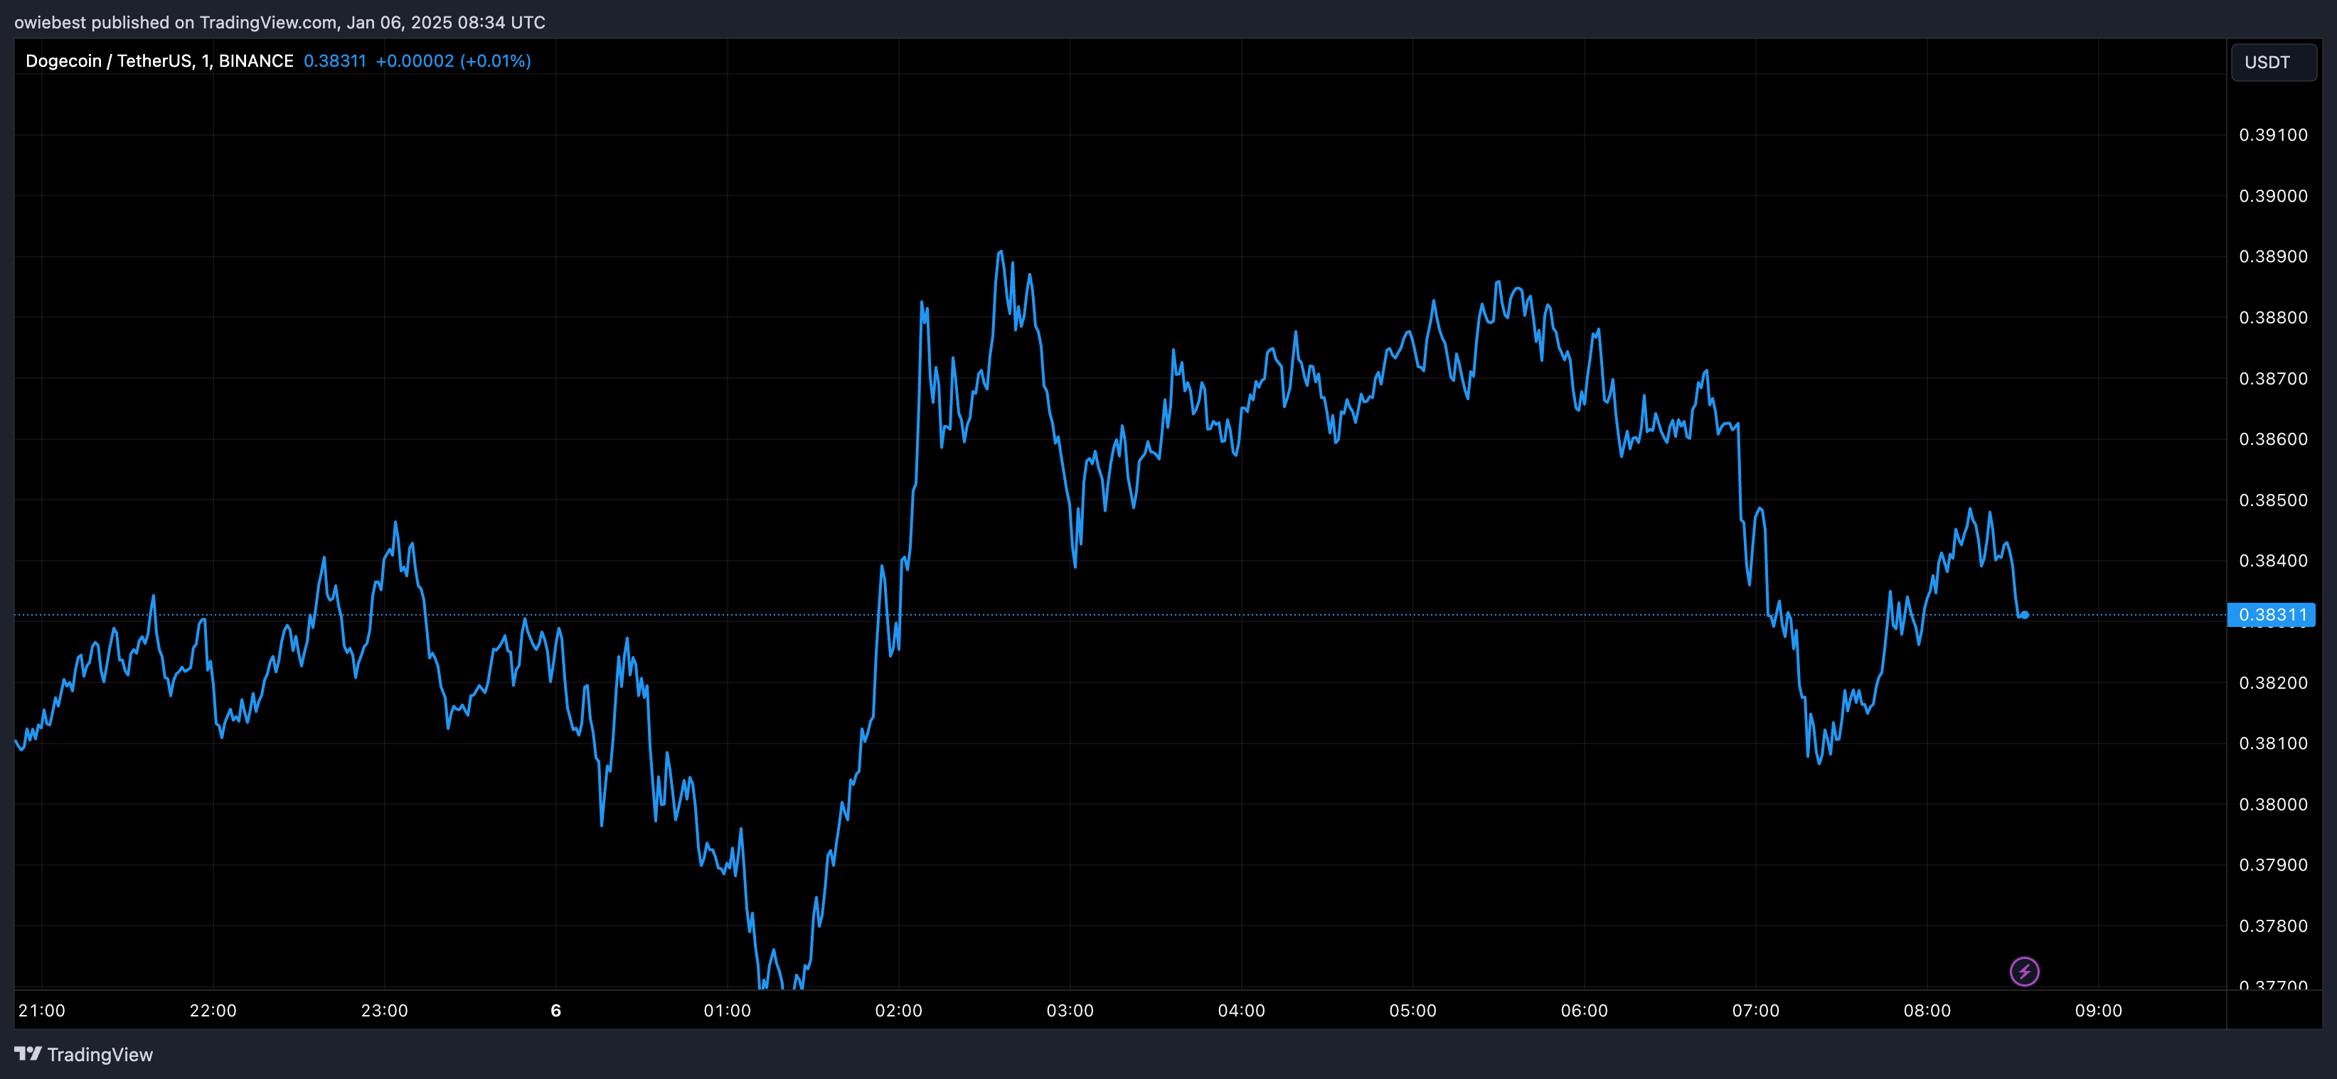This screenshot has height=1079, width=2337.
Task: Click the 0.38700 price axis label
Action: click(x=2272, y=378)
